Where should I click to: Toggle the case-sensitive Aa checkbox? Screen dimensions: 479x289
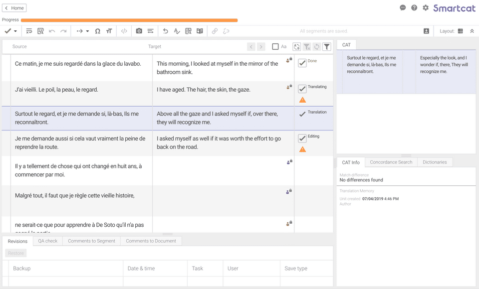point(275,47)
